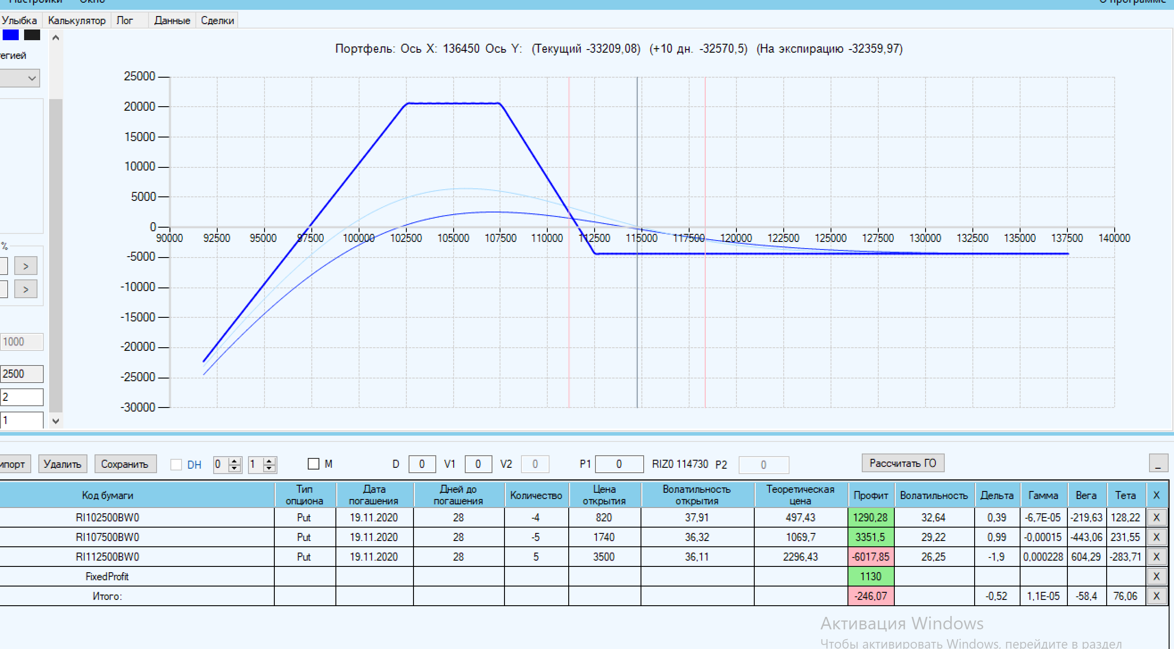This screenshot has width=1174, height=649.
Task: Collapse the table panel with underscore button
Action: tap(1157, 463)
